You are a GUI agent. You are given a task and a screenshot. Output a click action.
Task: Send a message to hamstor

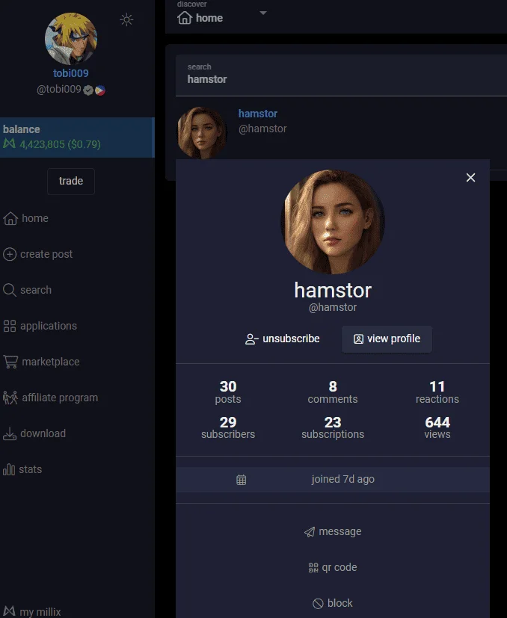333,531
